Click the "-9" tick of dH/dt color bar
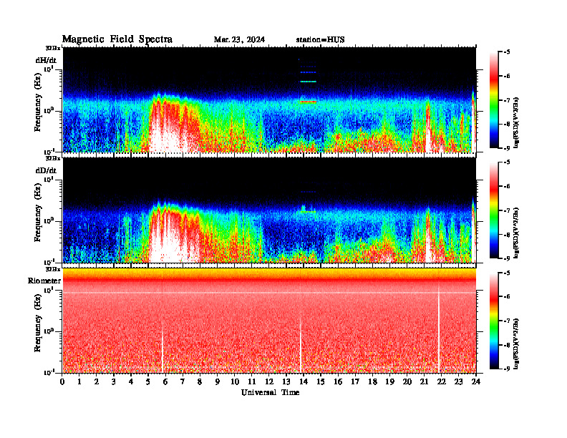 [508, 148]
